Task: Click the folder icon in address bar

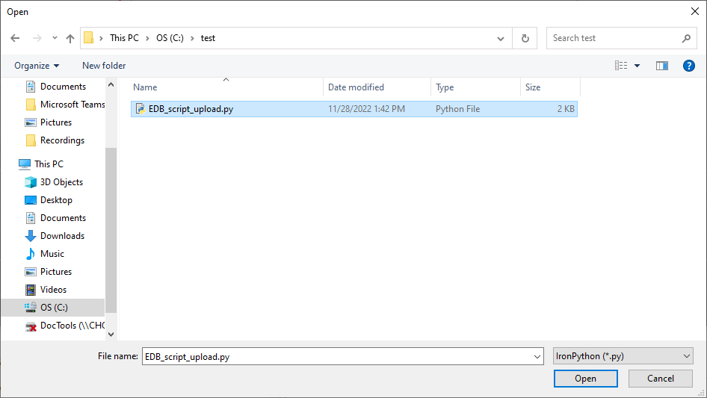Action: pos(89,38)
